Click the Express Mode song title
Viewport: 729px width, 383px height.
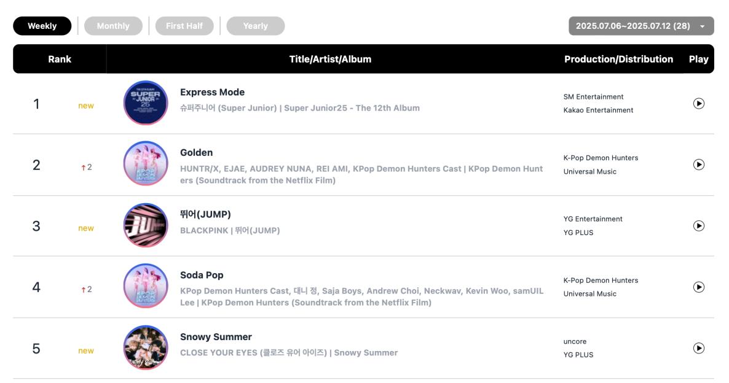pyautogui.click(x=213, y=93)
